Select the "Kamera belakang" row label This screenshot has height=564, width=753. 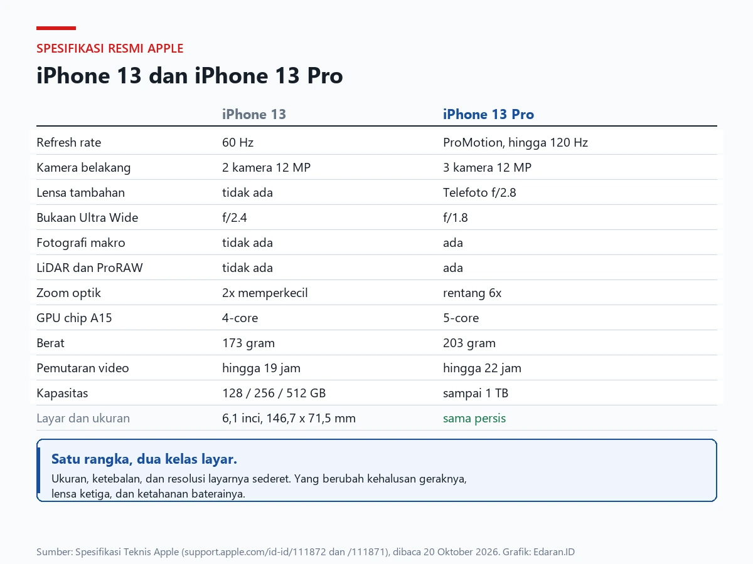coord(83,167)
